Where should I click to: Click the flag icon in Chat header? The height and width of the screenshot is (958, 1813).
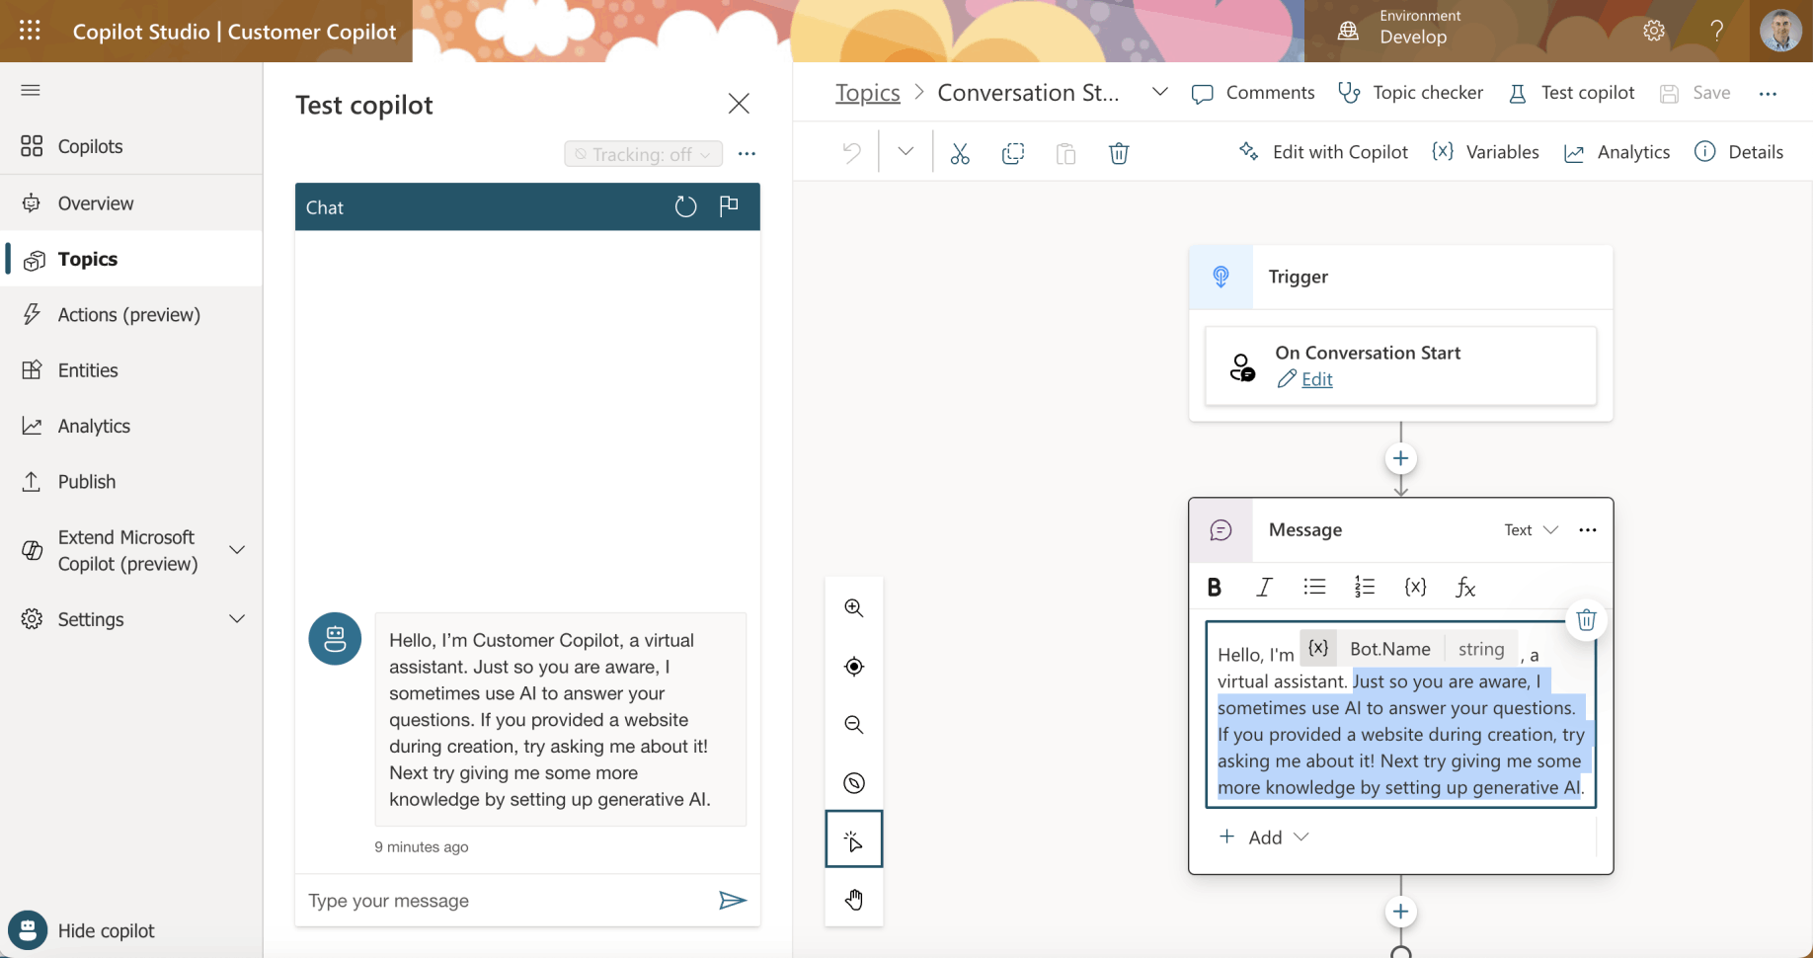point(729,205)
